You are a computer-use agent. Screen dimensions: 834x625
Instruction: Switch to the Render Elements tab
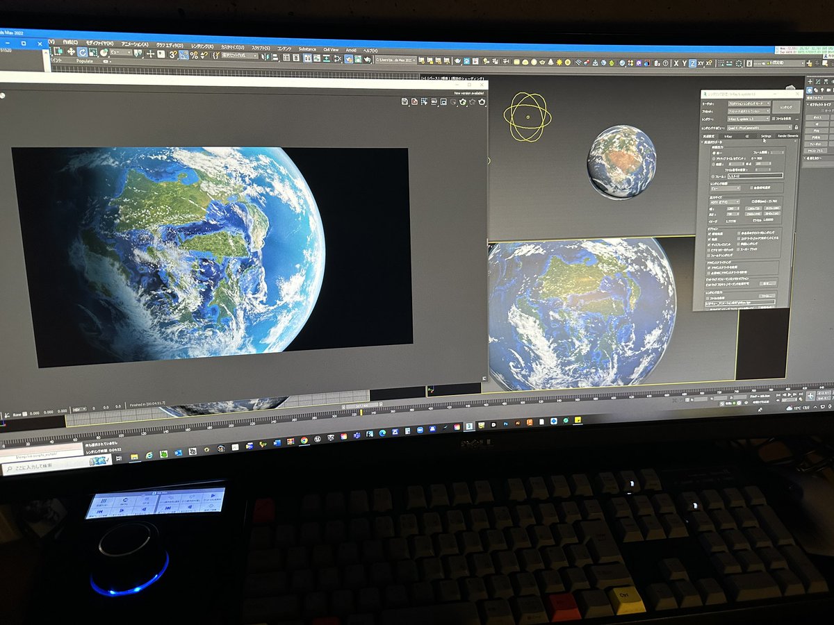click(788, 136)
